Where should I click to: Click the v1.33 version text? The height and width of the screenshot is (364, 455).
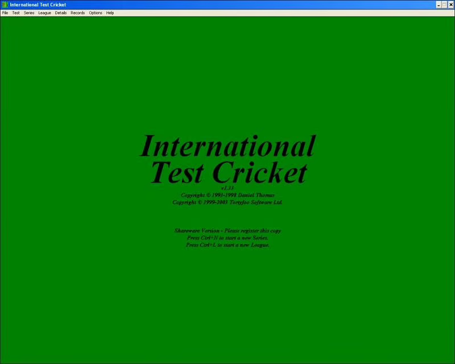pyautogui.click(x=227, y=188)
